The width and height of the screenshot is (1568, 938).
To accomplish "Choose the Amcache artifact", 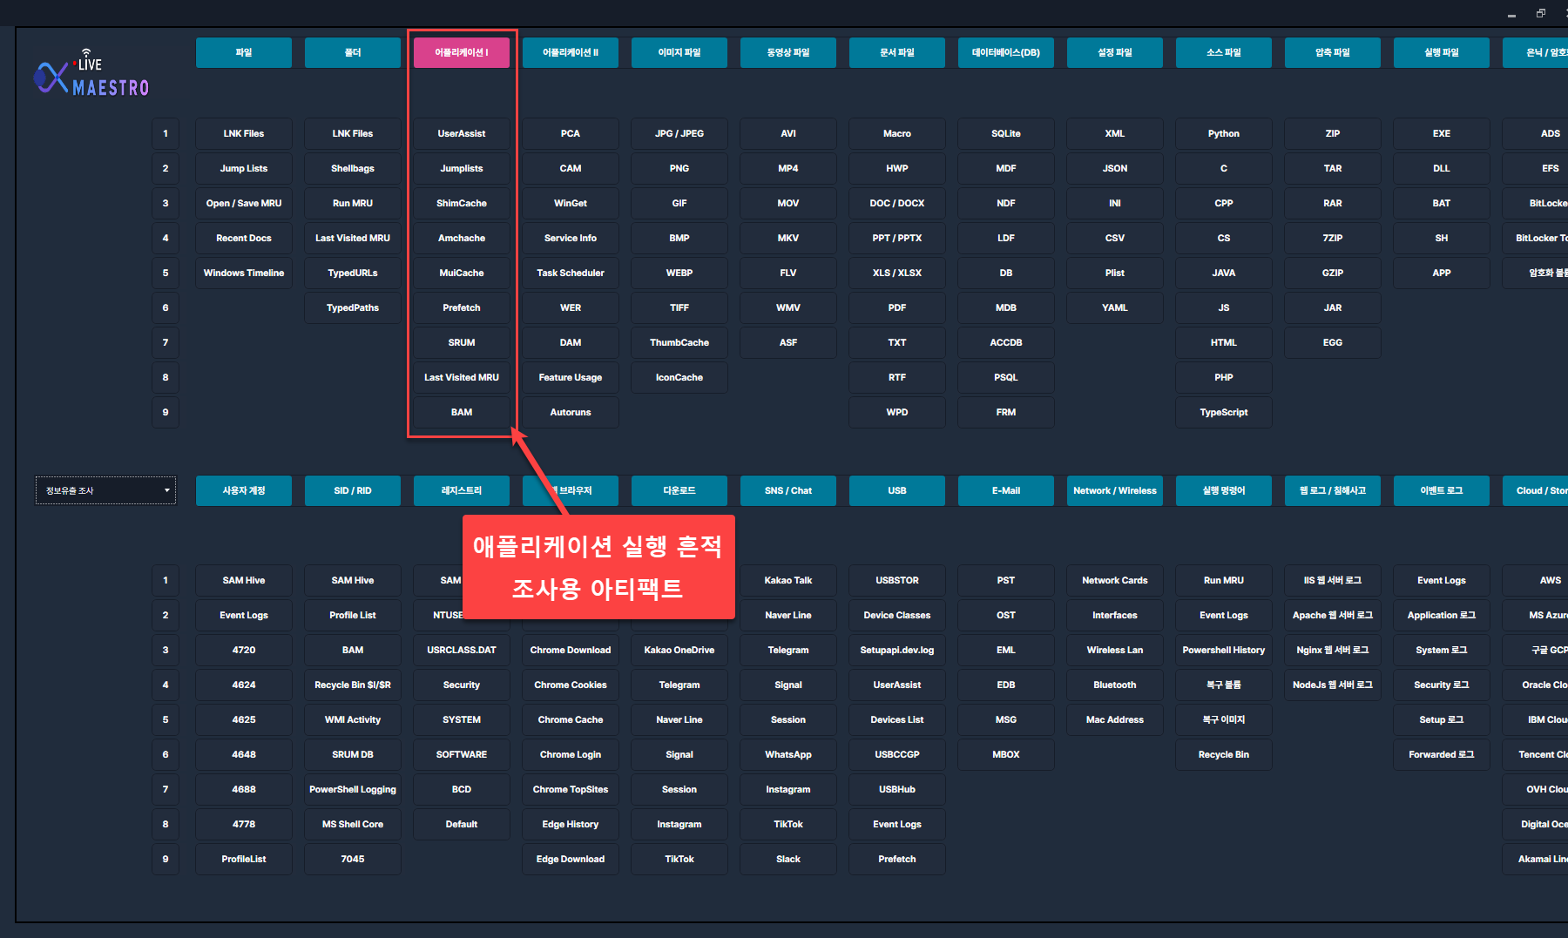I will [x=462, y=238].
